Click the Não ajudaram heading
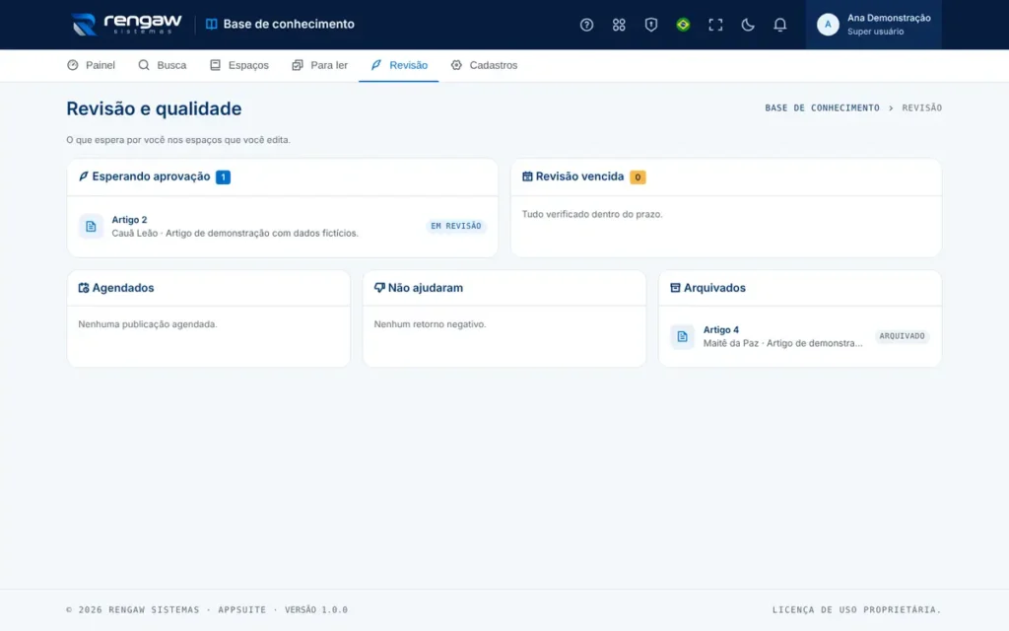Image resolution: width=1009 pixels, height=631 pixels. (x=425, y=288)
